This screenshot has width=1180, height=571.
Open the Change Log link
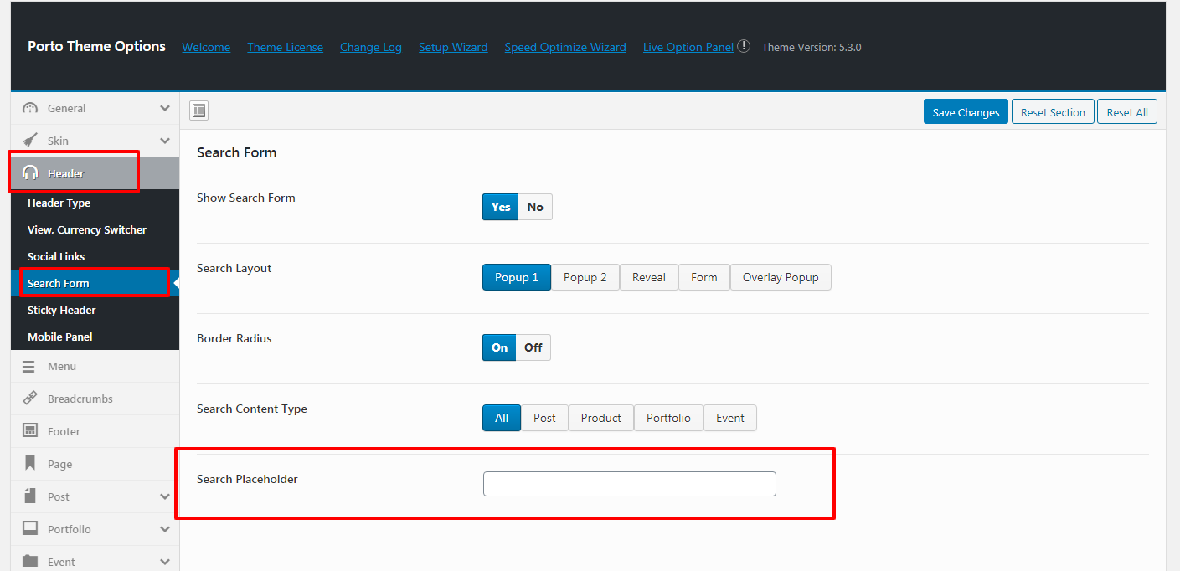point(371,47)
